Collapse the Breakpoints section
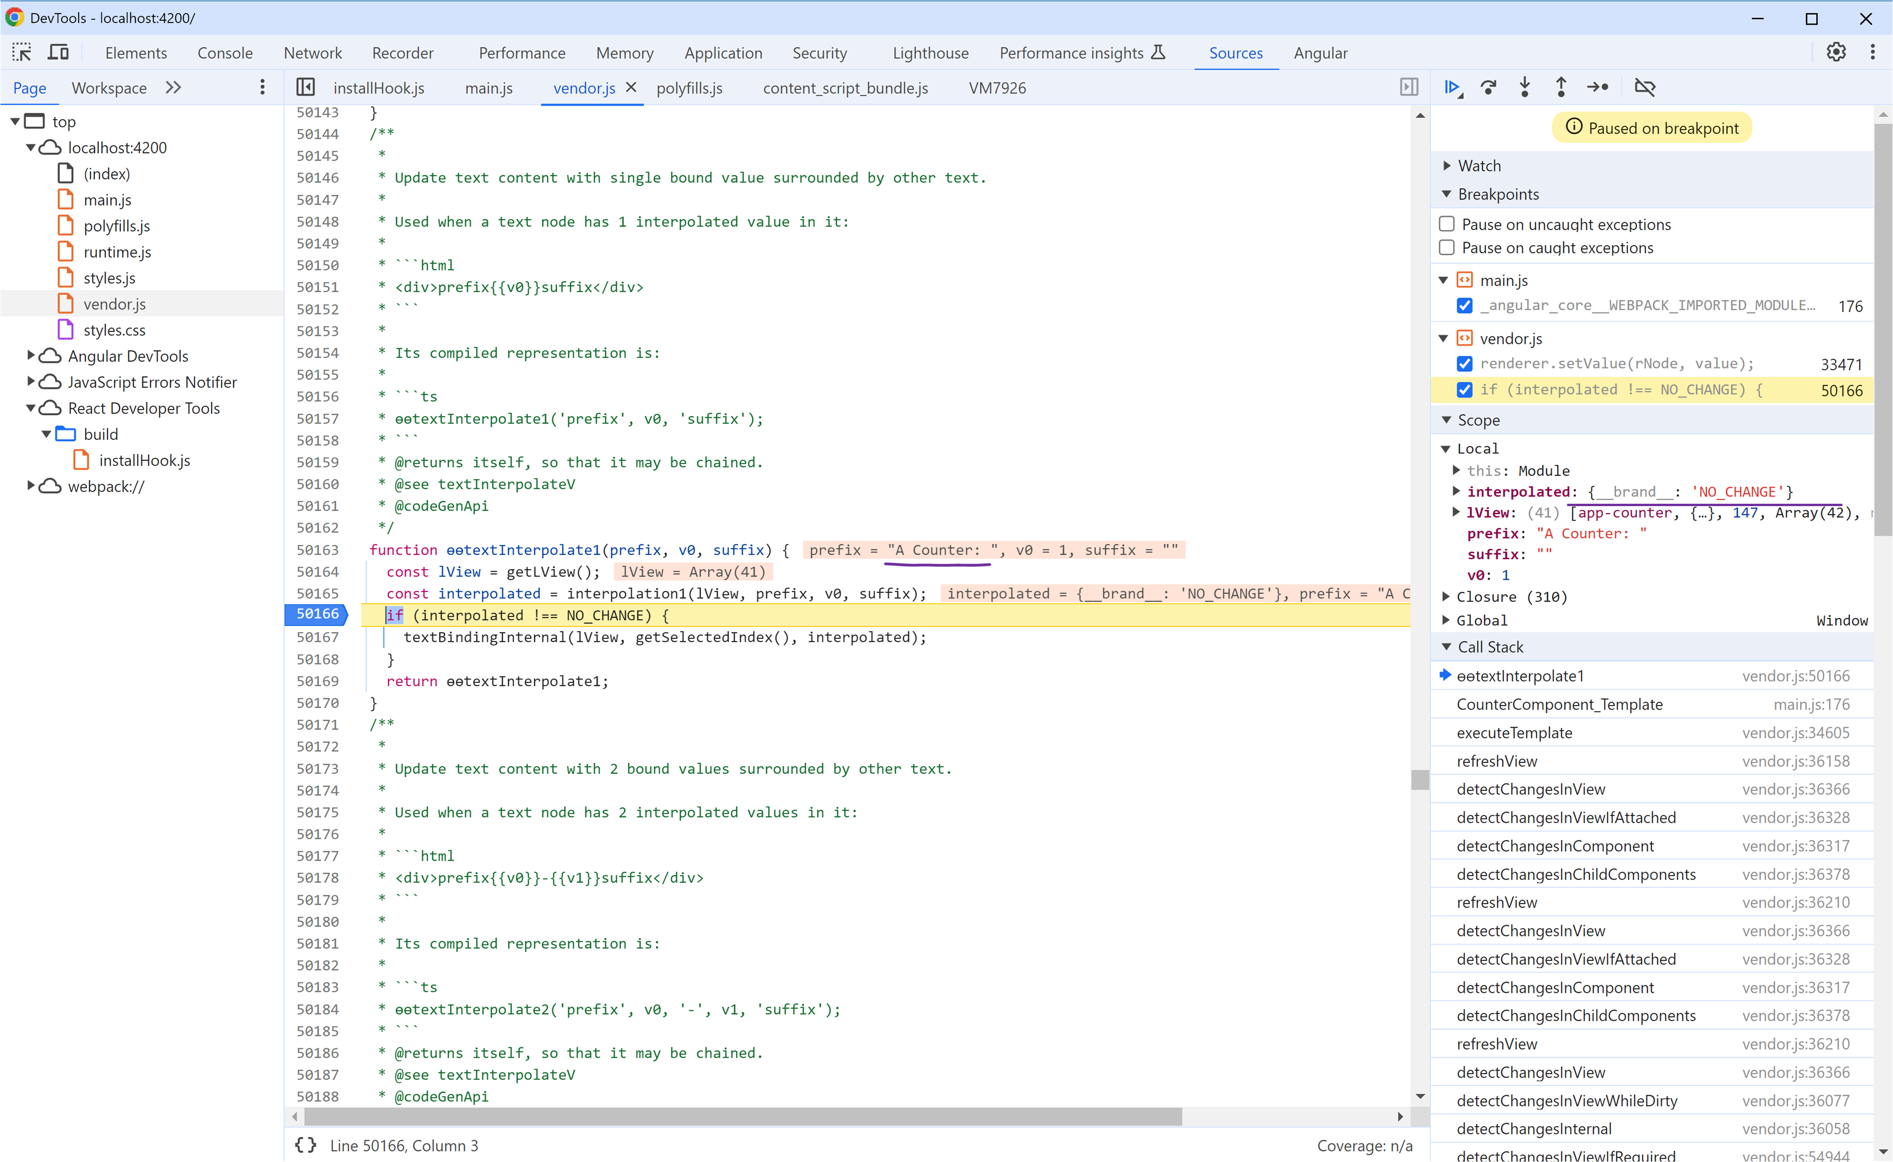Viewport: 1893px width, 1162px height. (1447, 194)
